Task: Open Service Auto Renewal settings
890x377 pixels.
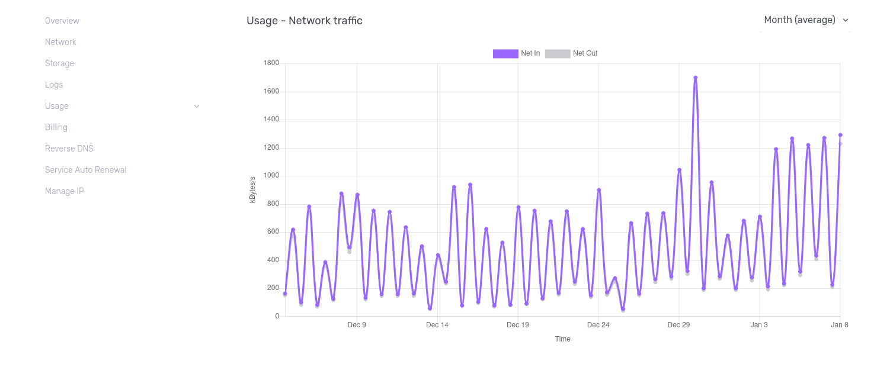Action: (86, 170)
